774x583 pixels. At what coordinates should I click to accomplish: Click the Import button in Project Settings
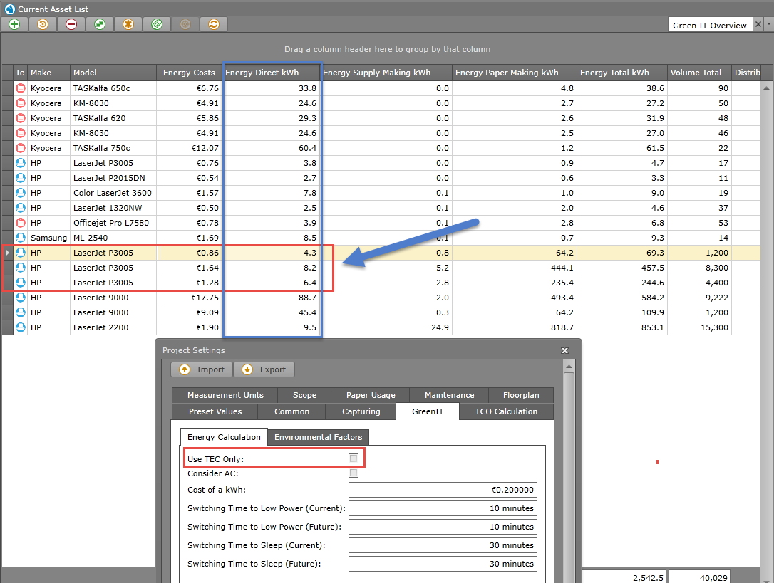(202, 369)
